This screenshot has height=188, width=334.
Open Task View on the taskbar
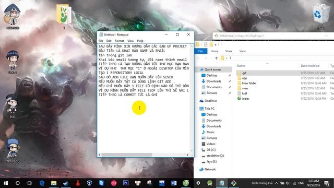(29, 183)
